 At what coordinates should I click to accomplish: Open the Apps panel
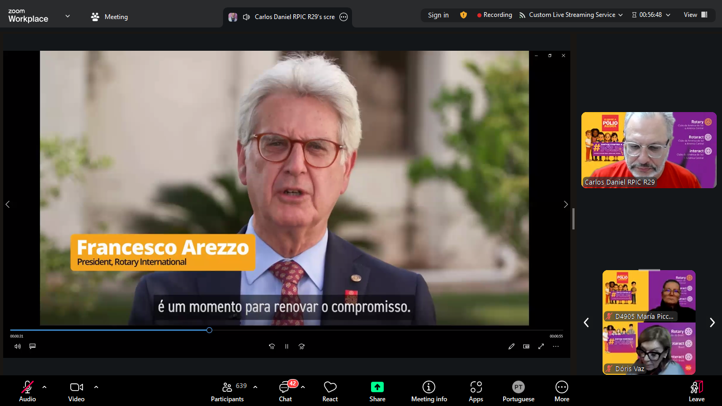tap(476, 392)
